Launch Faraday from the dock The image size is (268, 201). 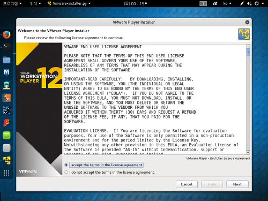(x=6, y=123)
